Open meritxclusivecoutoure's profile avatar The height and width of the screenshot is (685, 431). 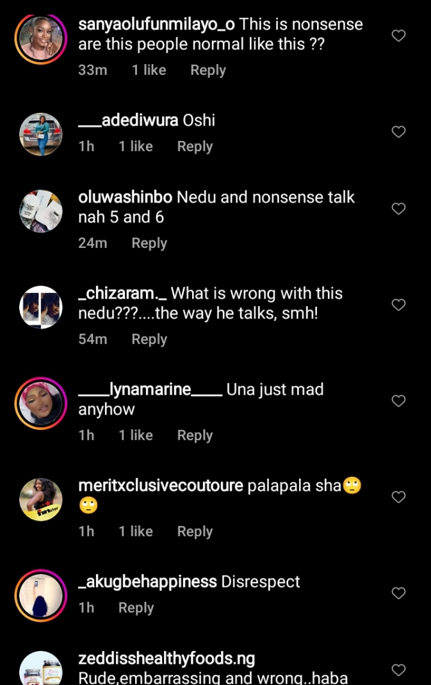tap(41, 500)
